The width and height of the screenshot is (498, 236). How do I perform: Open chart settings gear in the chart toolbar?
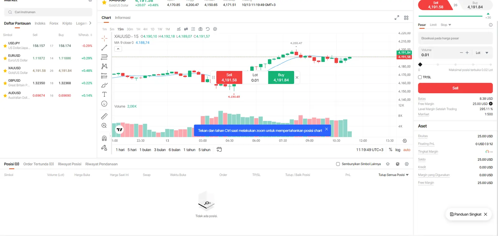pos(215,29)
